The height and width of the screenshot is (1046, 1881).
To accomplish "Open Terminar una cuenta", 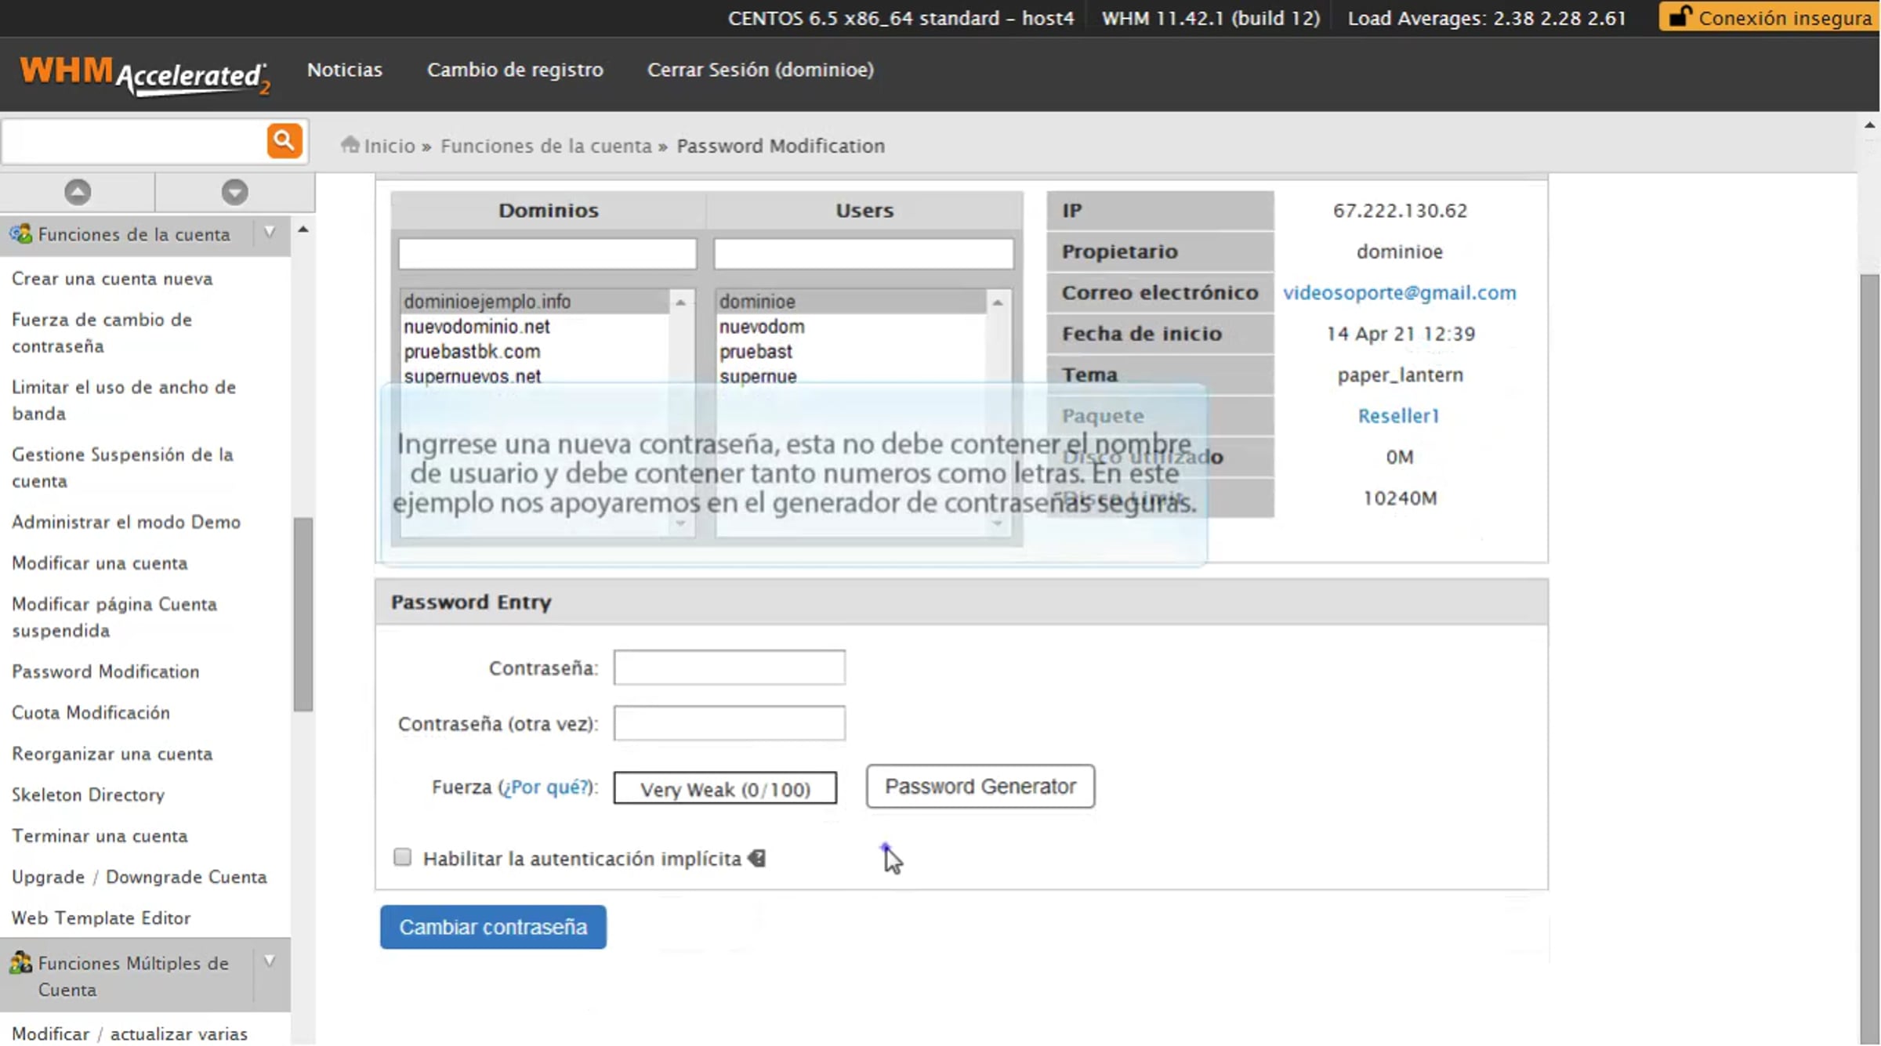I will point(100,836).
